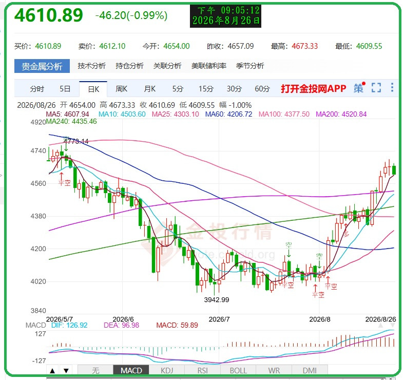Switch to the 周K weekly chart
The height and width of the screenshot is (380, 404).
click(x=121, y=89)
